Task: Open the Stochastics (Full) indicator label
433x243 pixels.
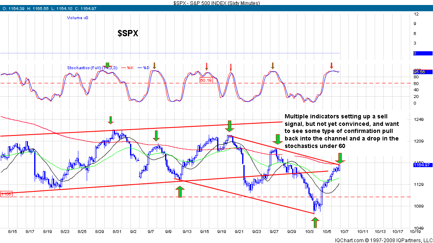Action: point(85,68)
